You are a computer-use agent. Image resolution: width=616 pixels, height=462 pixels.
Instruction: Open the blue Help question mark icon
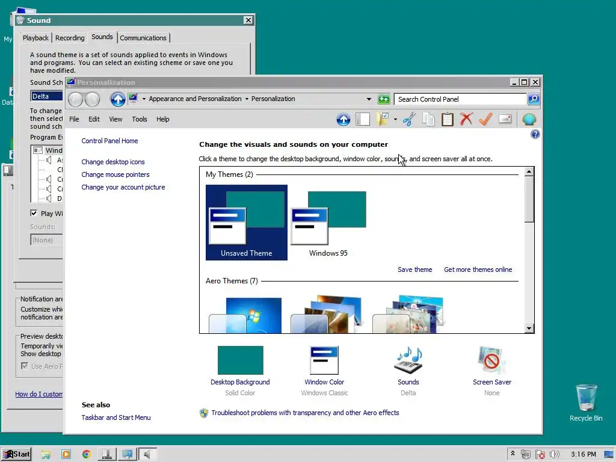point(535,134)
